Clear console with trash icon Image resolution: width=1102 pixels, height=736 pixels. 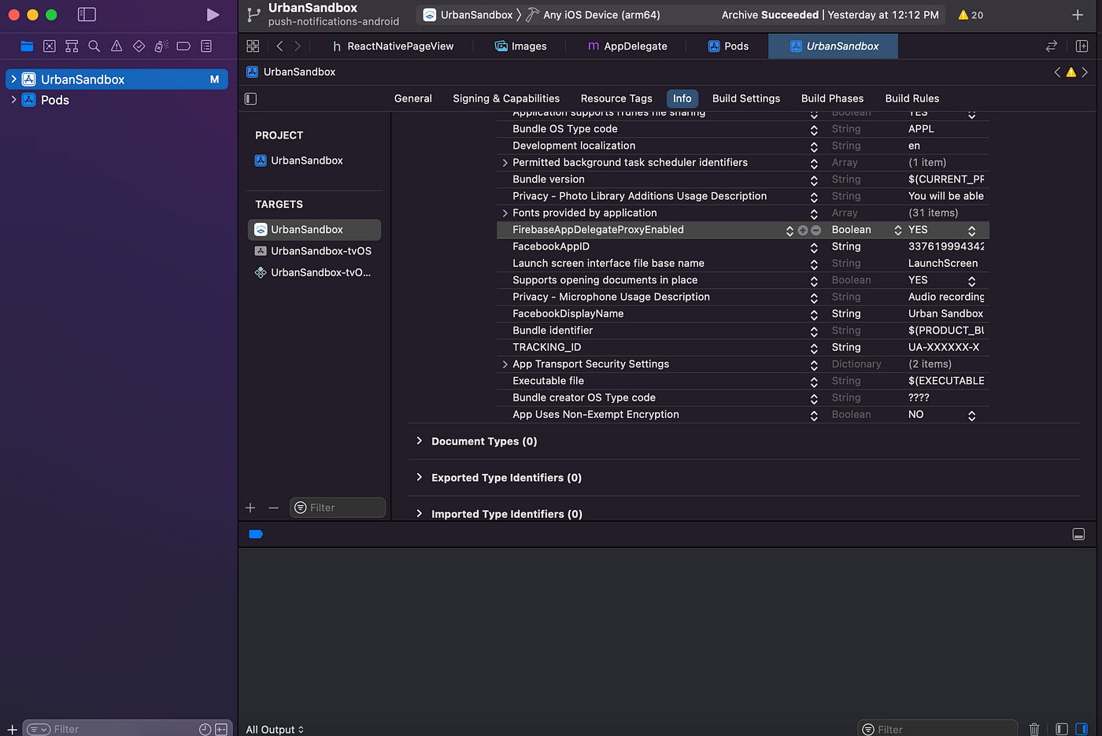pos(1034,729)
